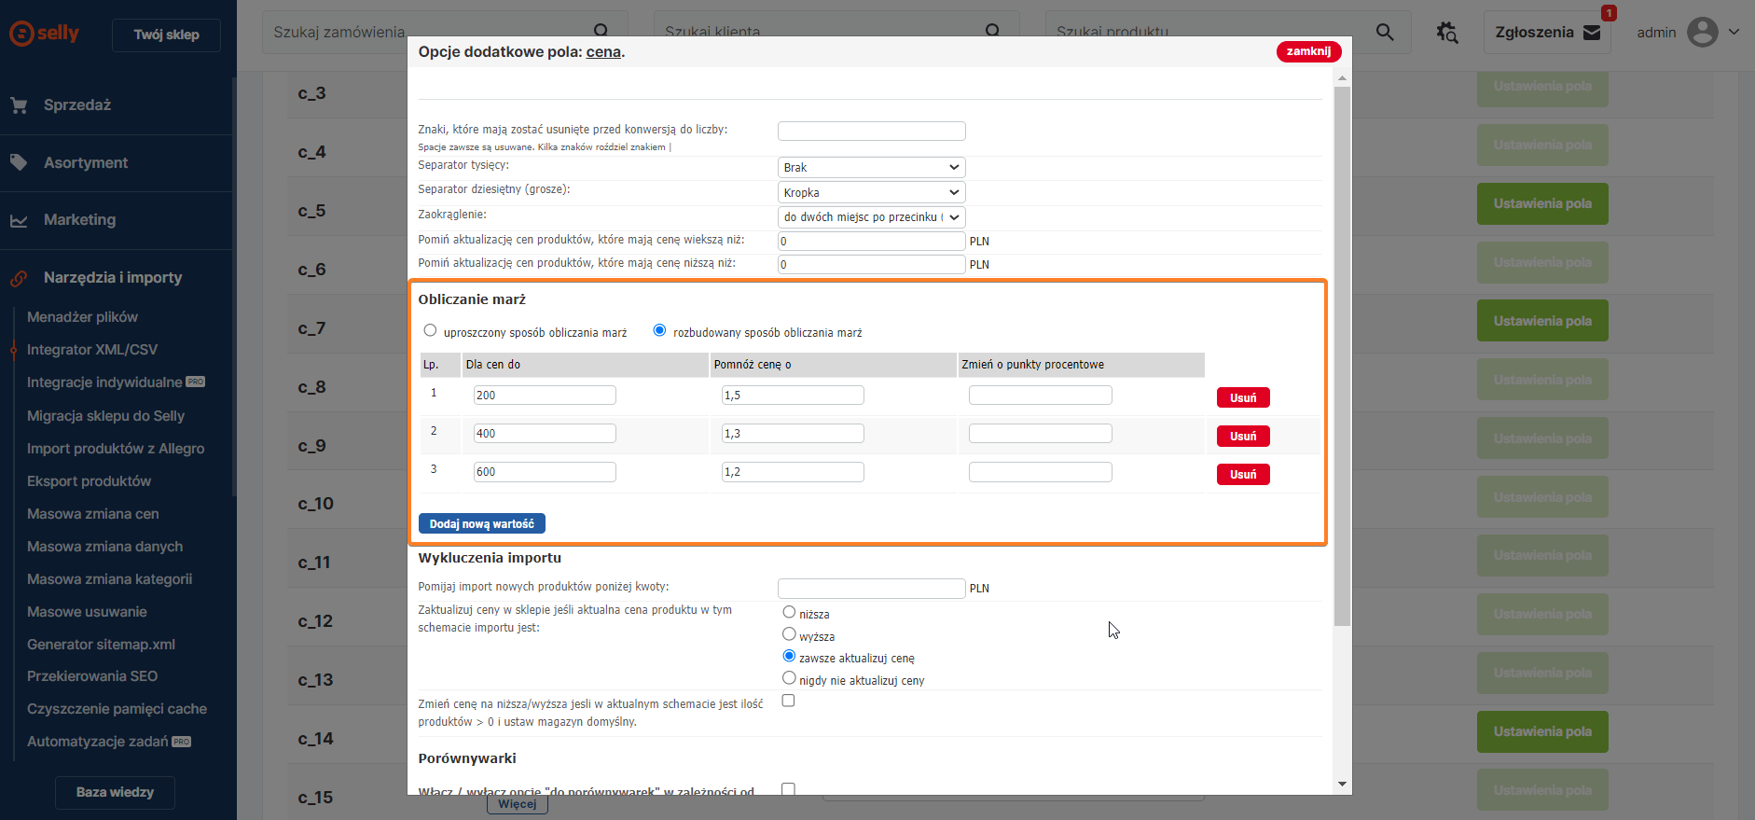Image resolution: width=1755 pixels, height=820 pixels.
Task: Open the Zaokrąglenie dropdown
Action: pyautogui.click(x=871, y=217)
